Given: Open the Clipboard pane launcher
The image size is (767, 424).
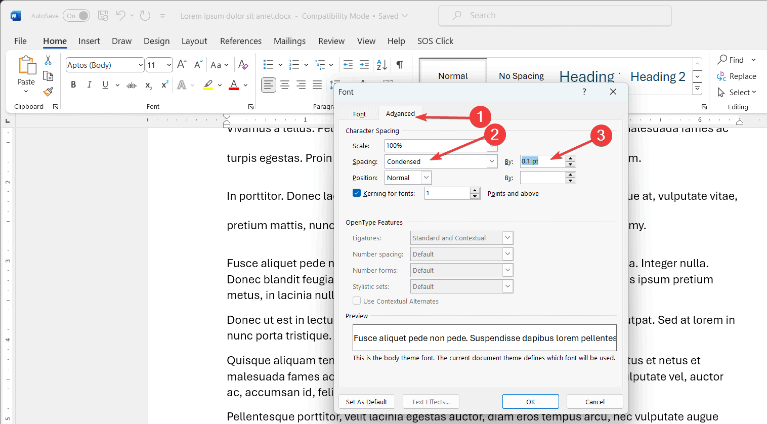Looking at the screenshot, I should [56, 107].
